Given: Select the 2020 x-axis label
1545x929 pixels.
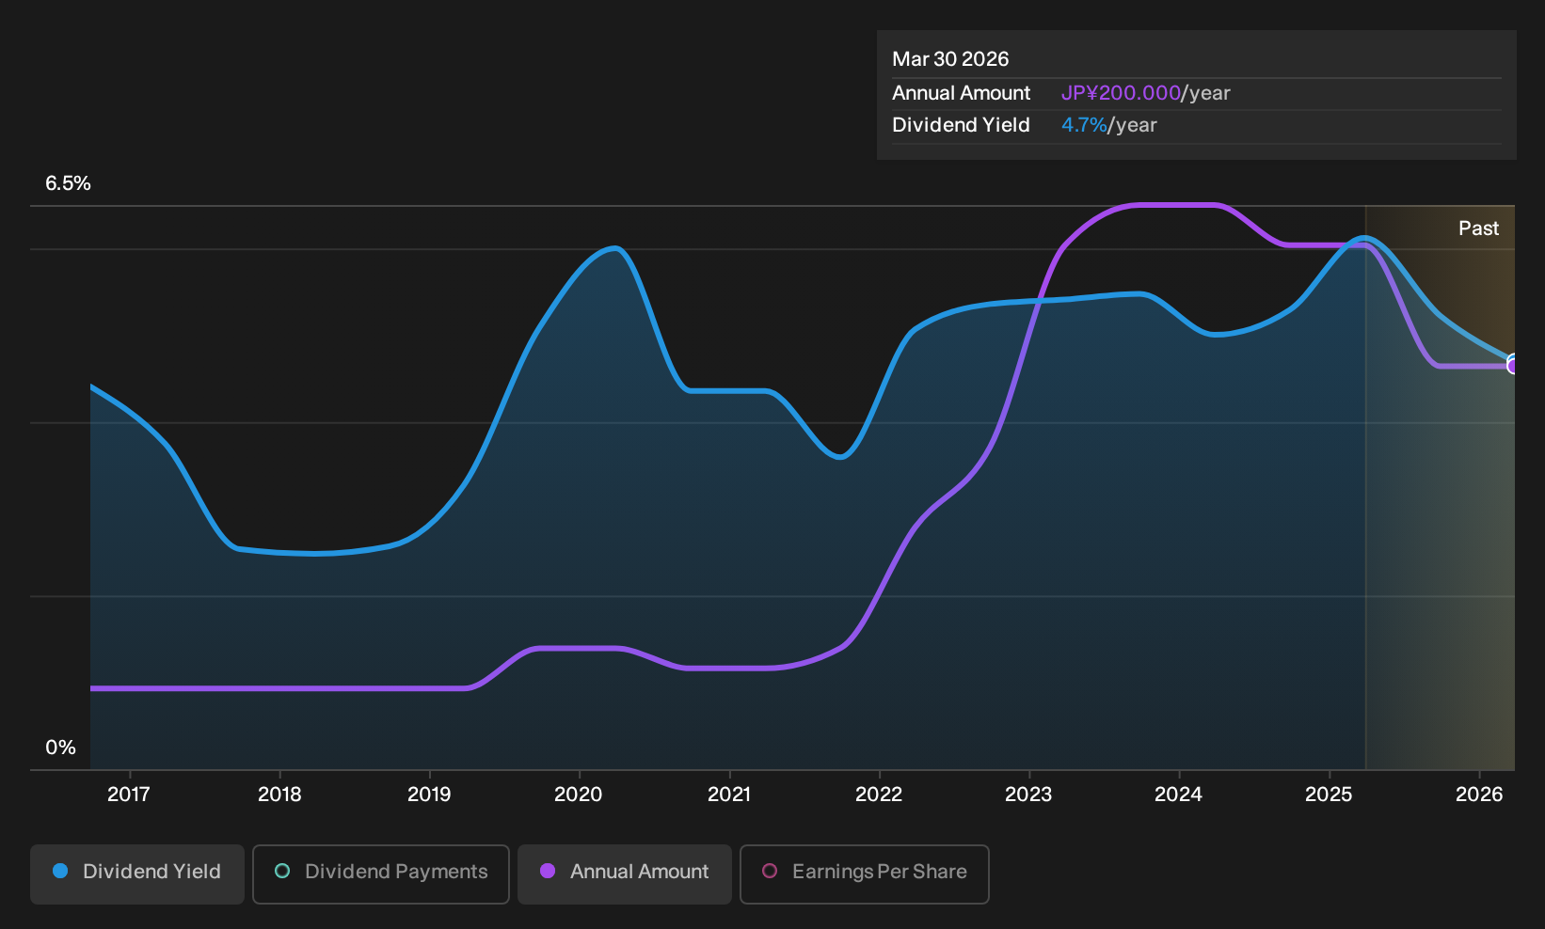Looking at the screenshot, I should pos(579,795).
